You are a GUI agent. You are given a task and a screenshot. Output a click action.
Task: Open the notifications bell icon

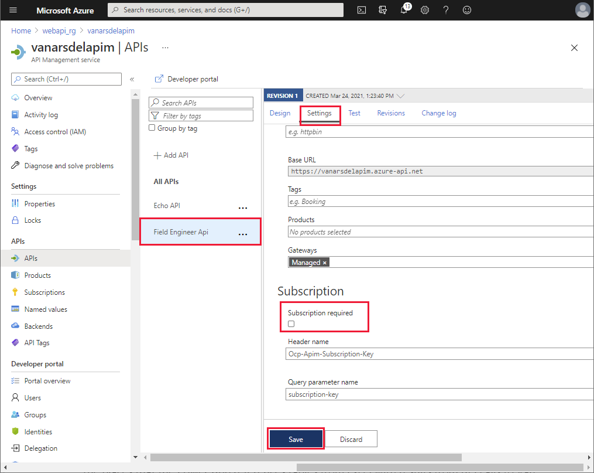tap(404, 9)
